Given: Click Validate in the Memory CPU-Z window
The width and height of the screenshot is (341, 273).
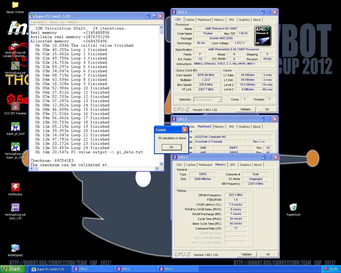Looking at the screenshot, I should (x=246, y=254).
